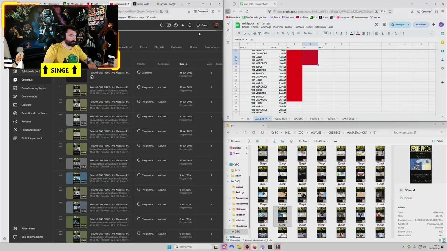The width and height of the screenshot is (447, 251).
Task: Check the box for the 10 avr. 2026 video
Action: (60, 160)
